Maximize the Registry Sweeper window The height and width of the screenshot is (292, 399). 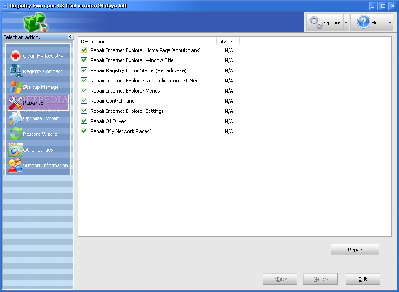point(383,6)
